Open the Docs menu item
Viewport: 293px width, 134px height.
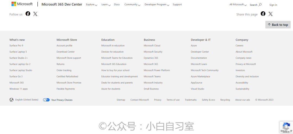117,5
